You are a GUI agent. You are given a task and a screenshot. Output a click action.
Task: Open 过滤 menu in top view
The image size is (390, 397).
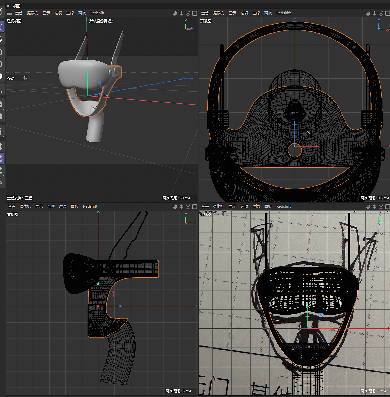tap(256, 13)
